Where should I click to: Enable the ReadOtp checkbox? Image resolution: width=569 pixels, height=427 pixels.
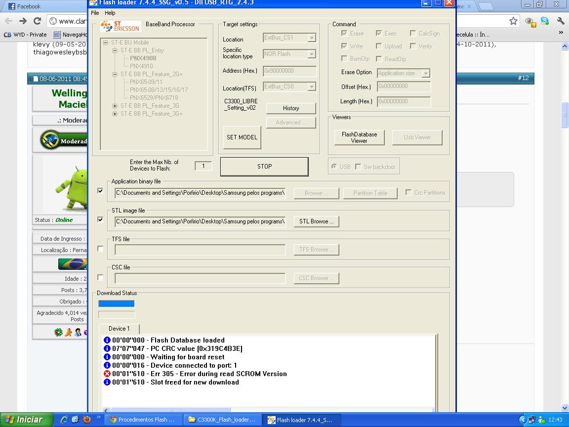378,58
